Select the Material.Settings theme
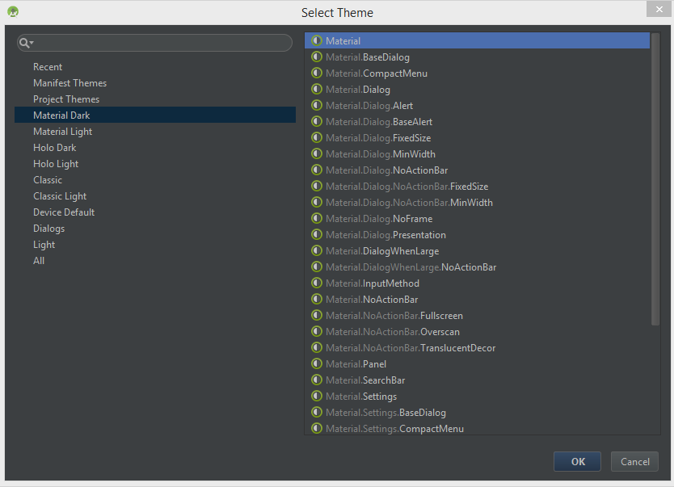This screenshot has width=674, height=487. (x=361, y=397)
